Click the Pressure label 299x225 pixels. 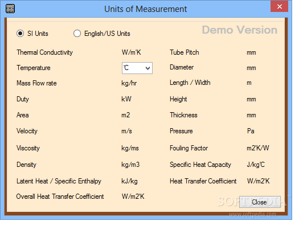[x=181, y=131]
